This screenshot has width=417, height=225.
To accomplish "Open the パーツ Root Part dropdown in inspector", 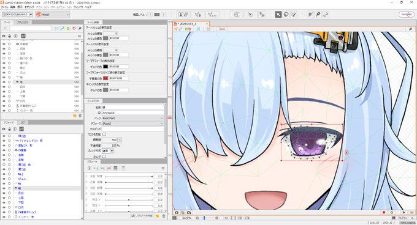I will tap(132, 118).
